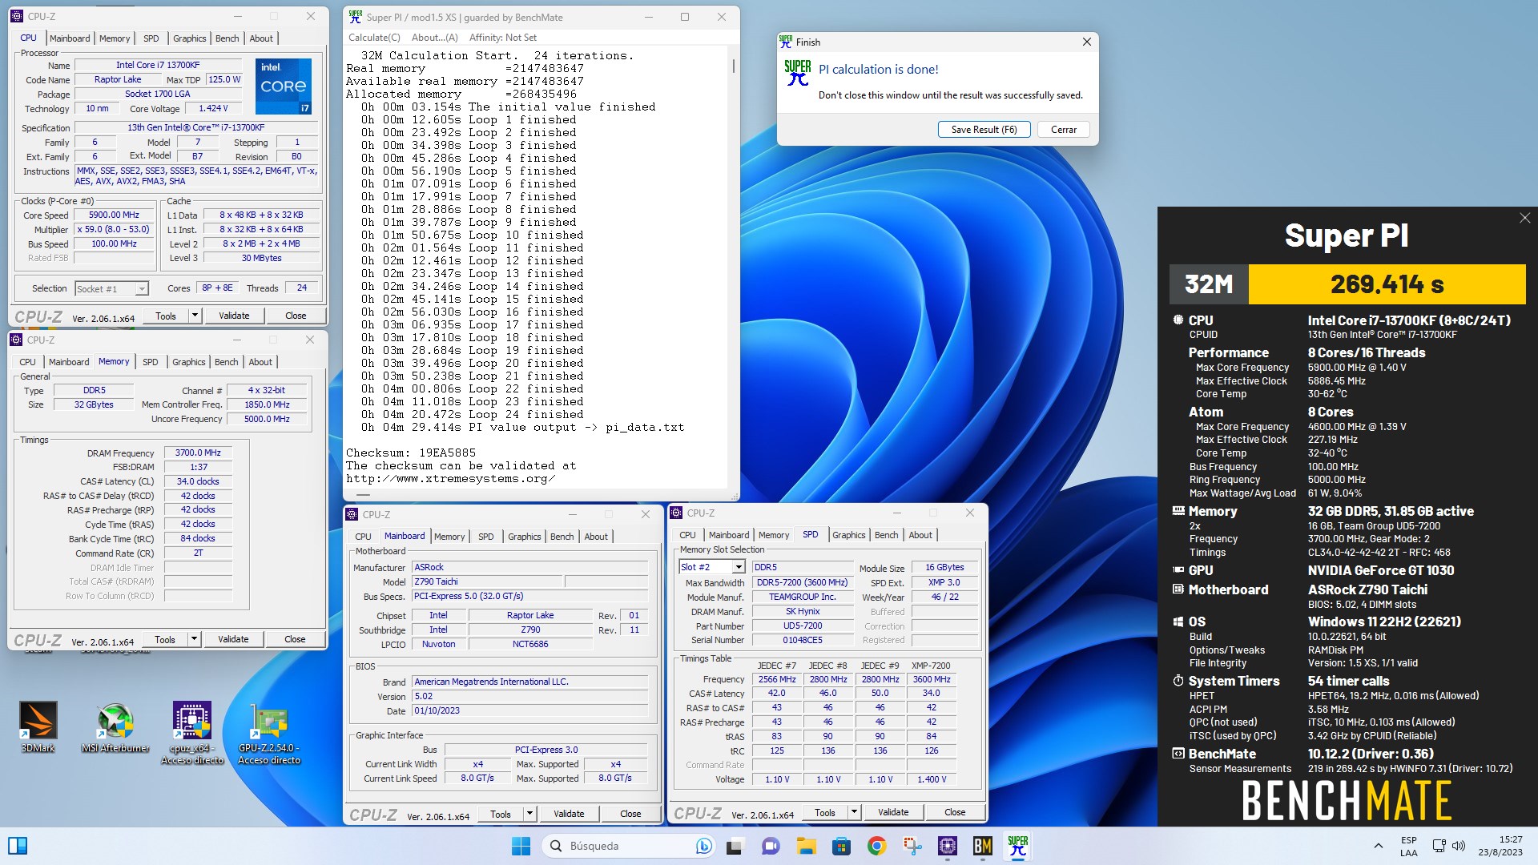The height and width of the screenshot is (865, 1538).
Task: Open the Calculate(C) menu in Super PI
Action: click(x=374, y=38)
